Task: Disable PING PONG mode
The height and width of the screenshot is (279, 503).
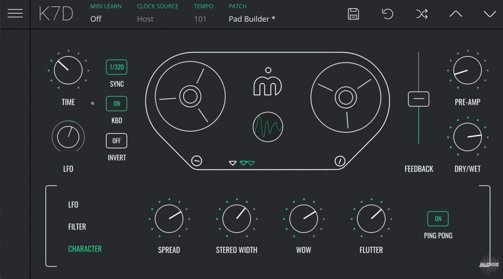Action: (x=438, y=218)
